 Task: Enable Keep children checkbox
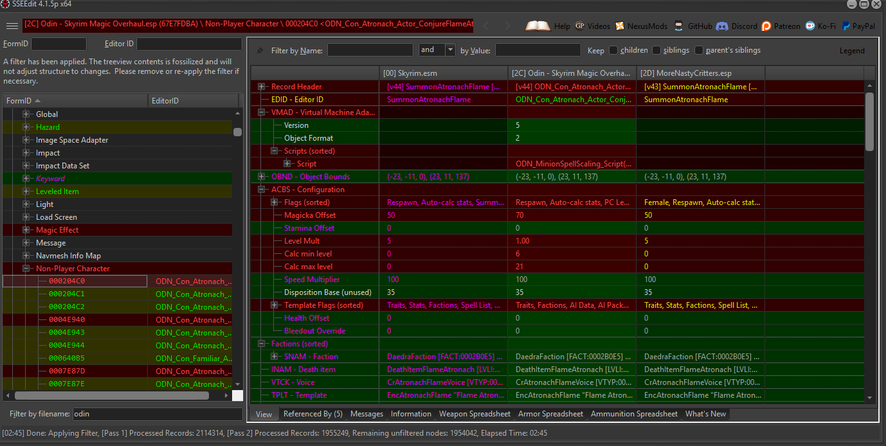point(613,50)
